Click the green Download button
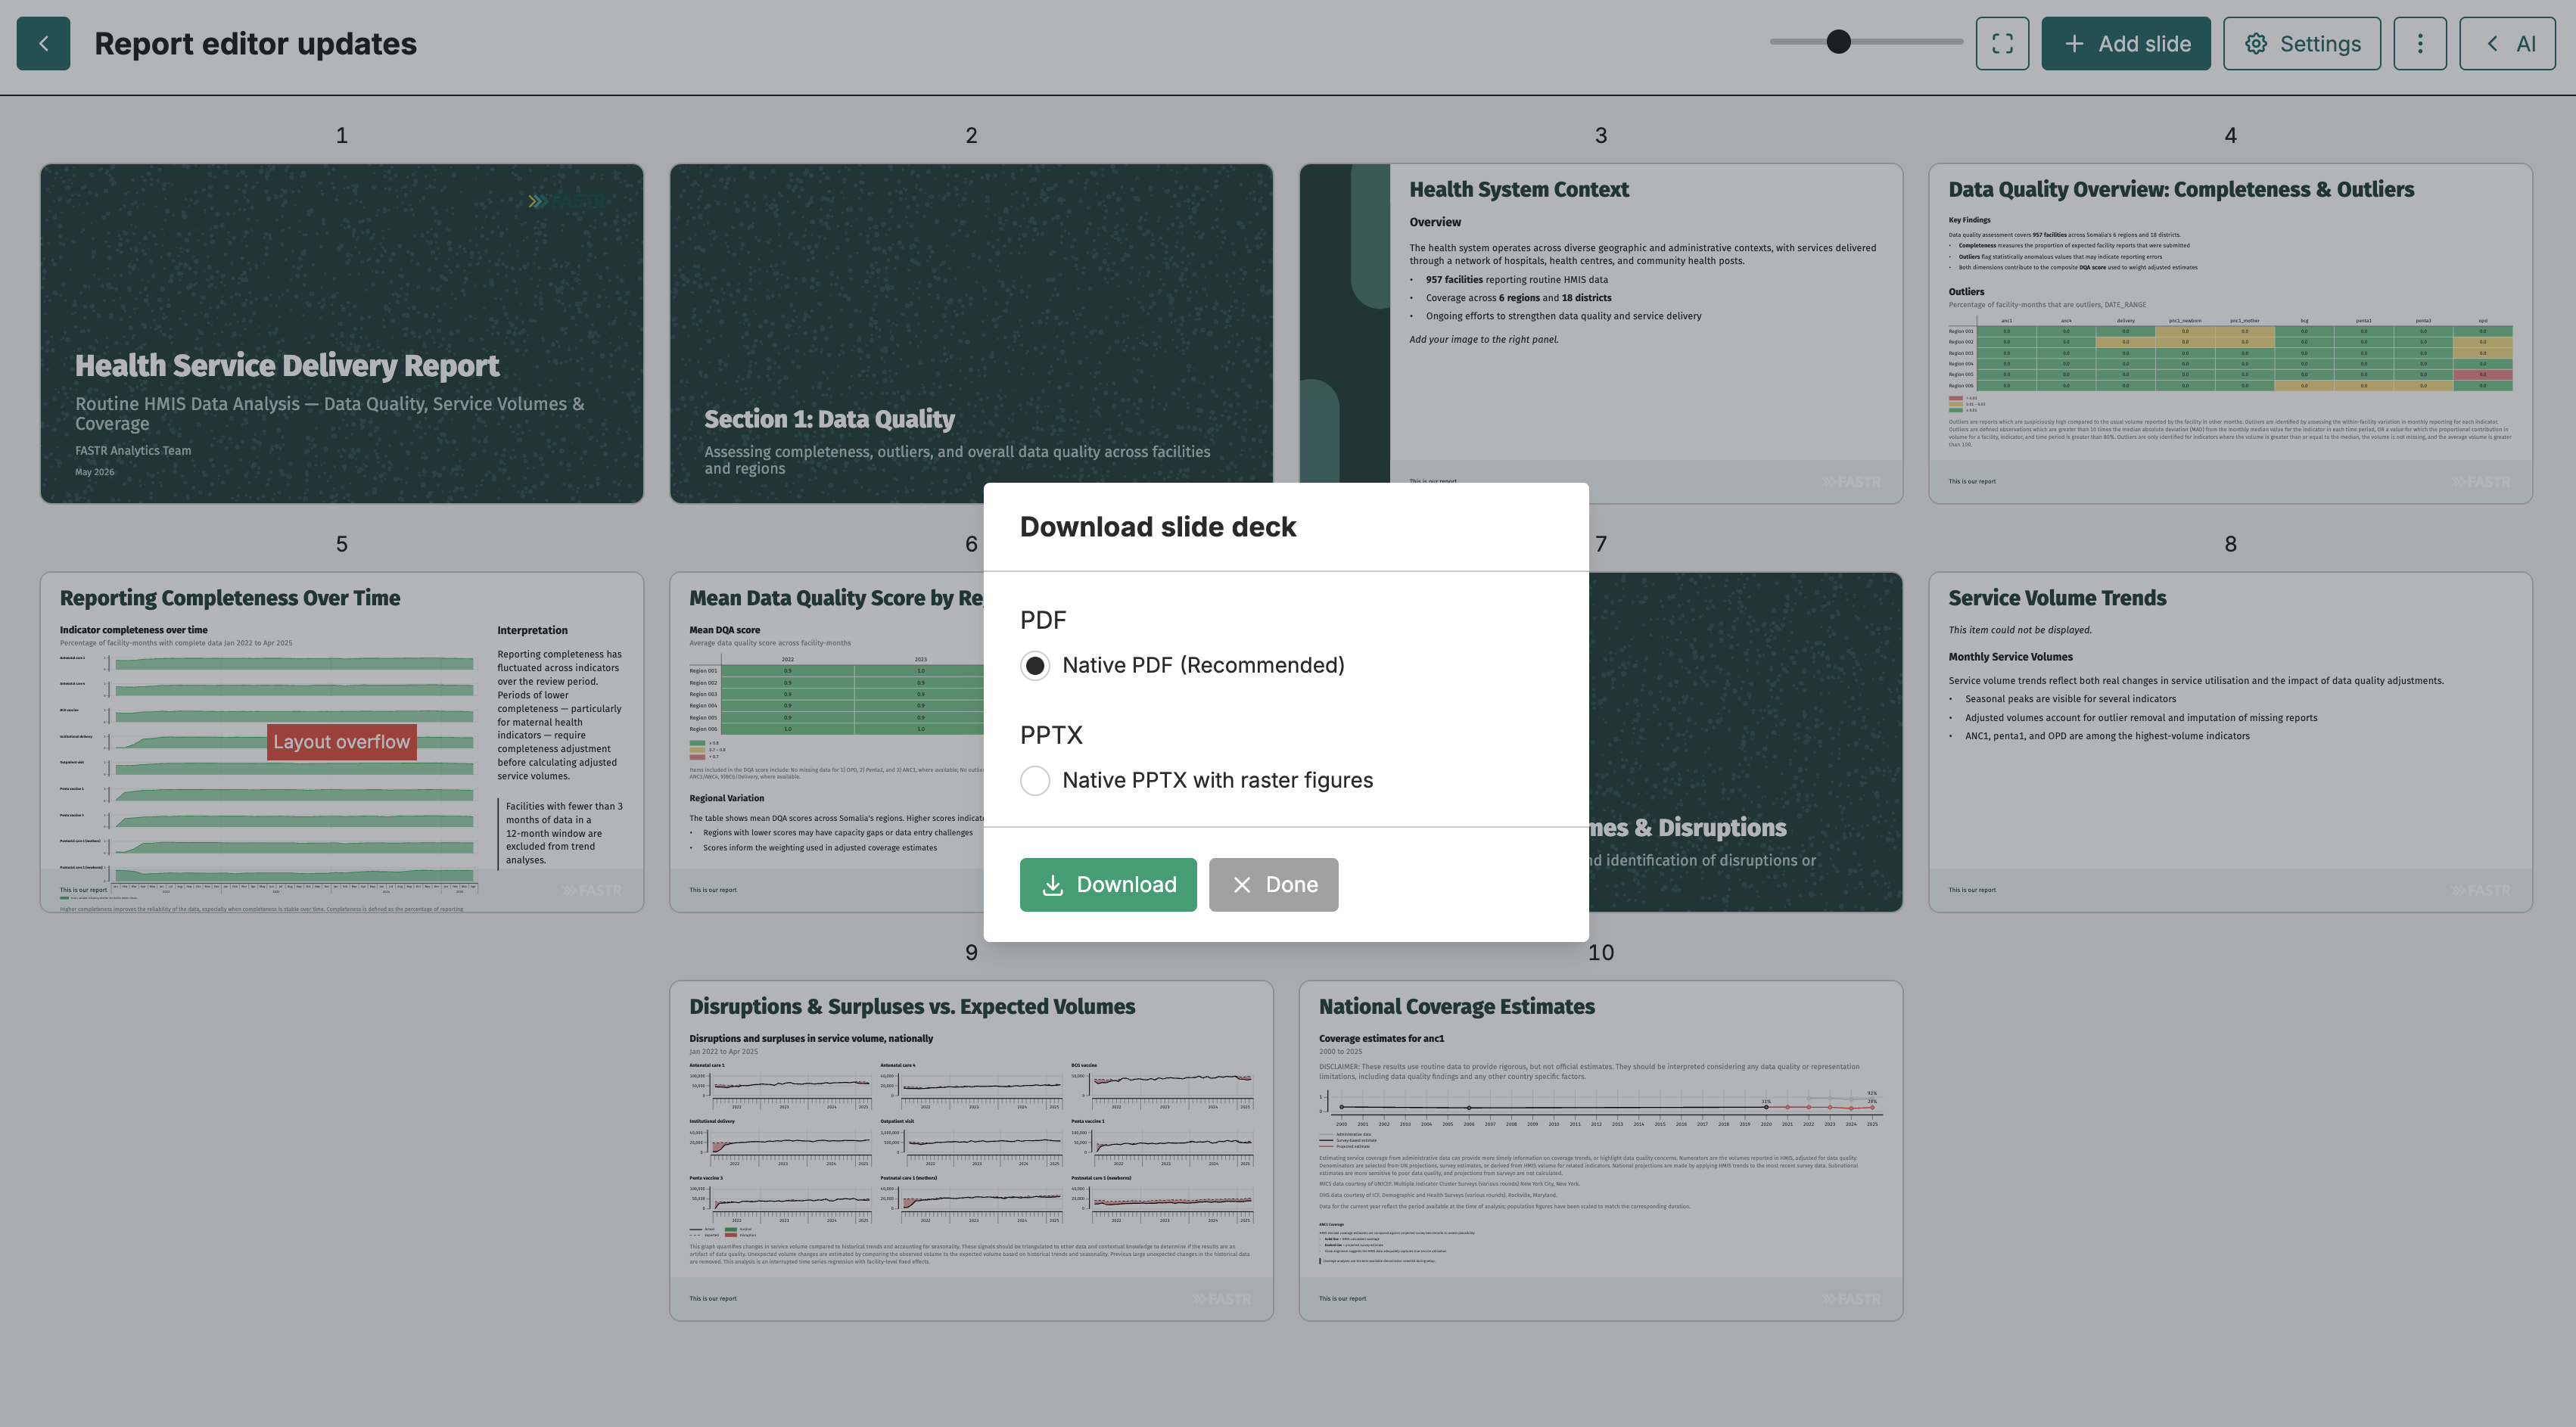This screenshot has width=2576, height=1427. [1108, 885]
